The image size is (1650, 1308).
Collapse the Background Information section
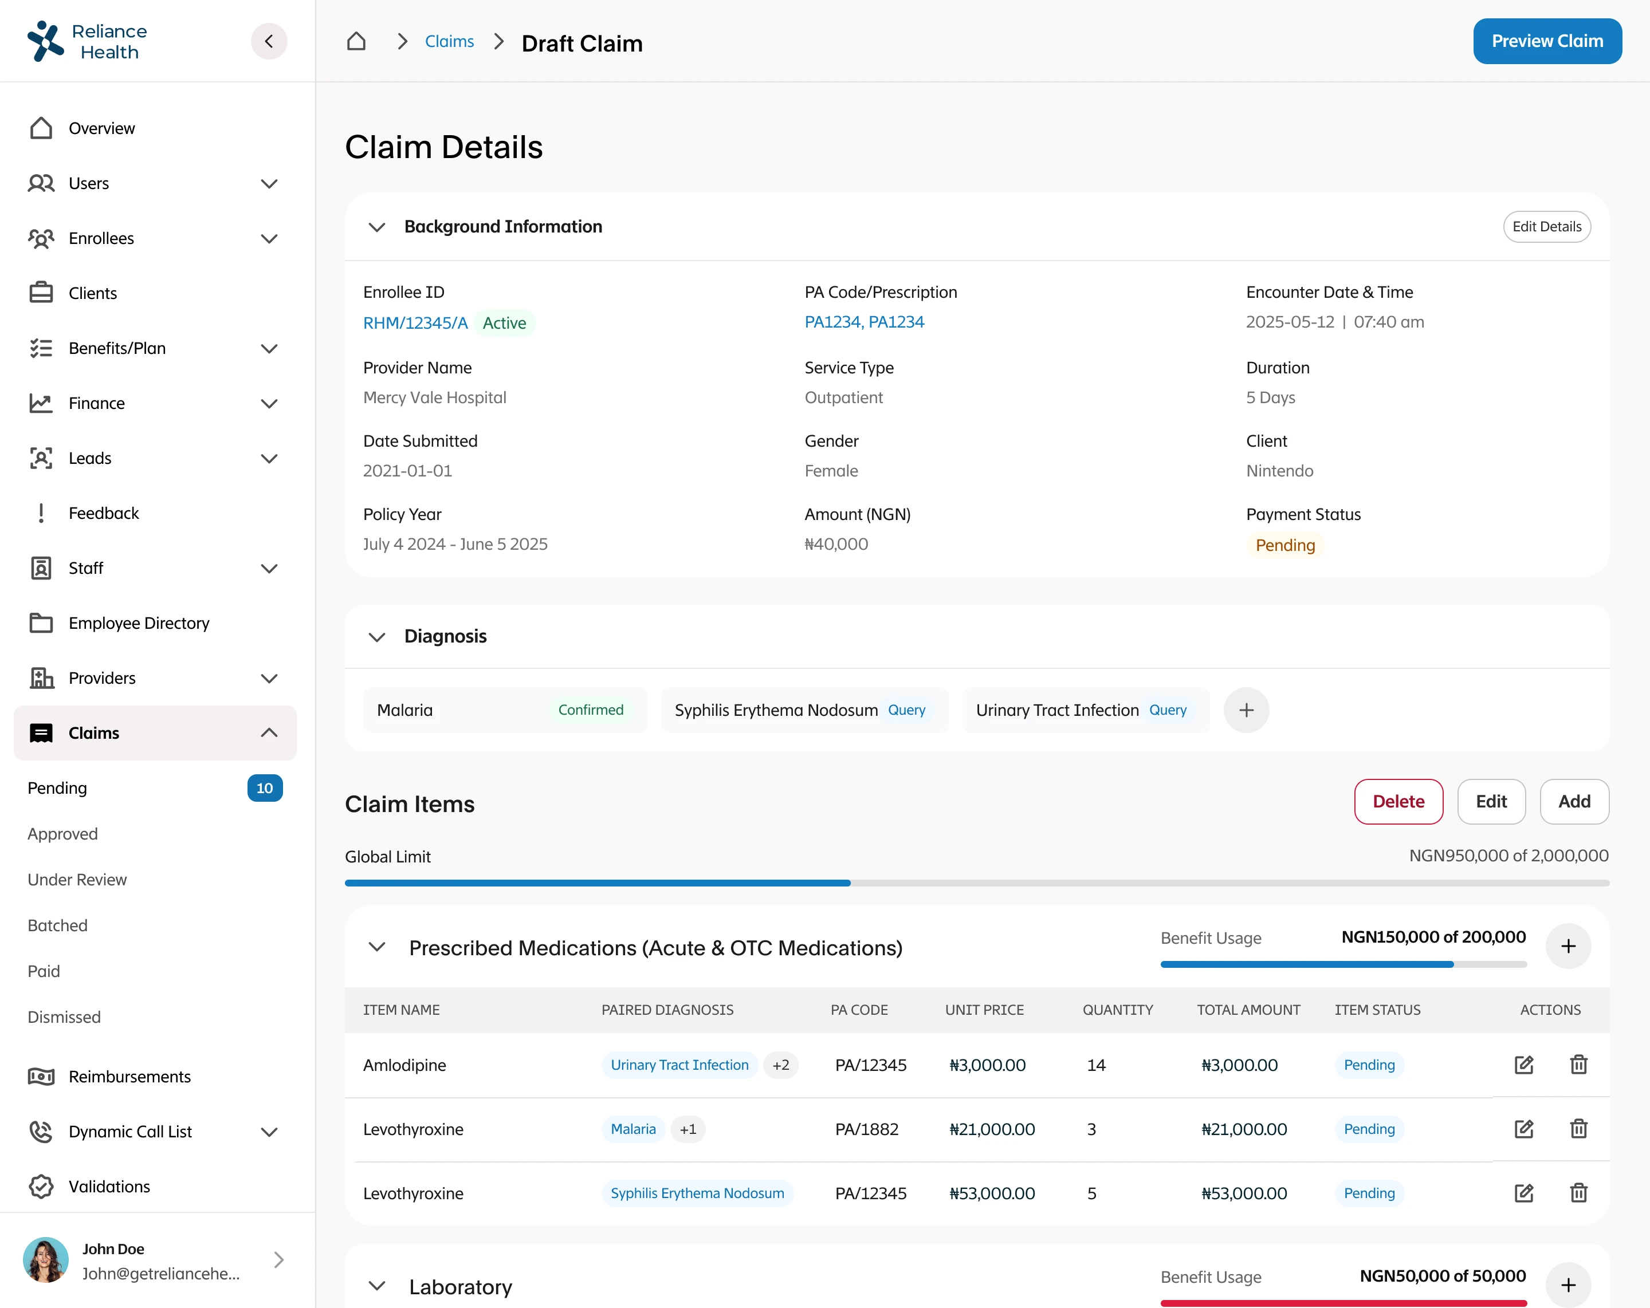click(x=376, y=227)
